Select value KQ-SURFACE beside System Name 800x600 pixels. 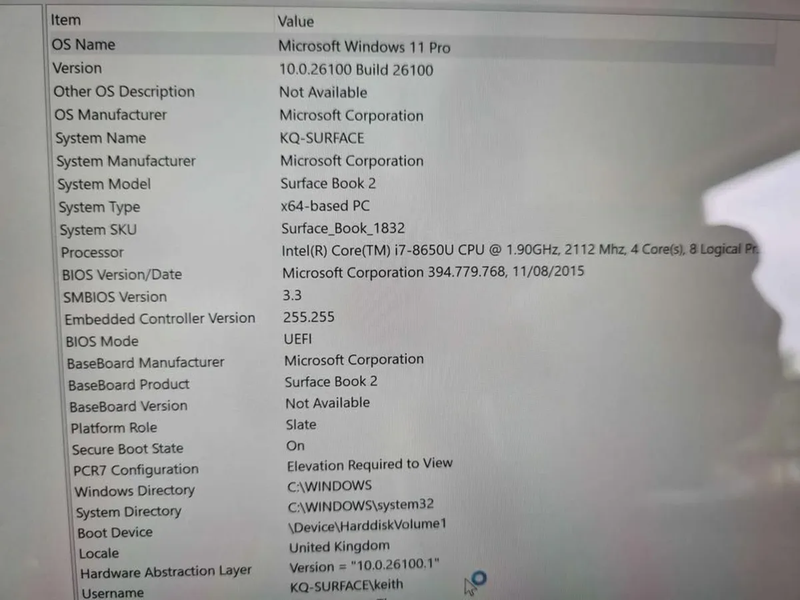(x=322, y=138)
